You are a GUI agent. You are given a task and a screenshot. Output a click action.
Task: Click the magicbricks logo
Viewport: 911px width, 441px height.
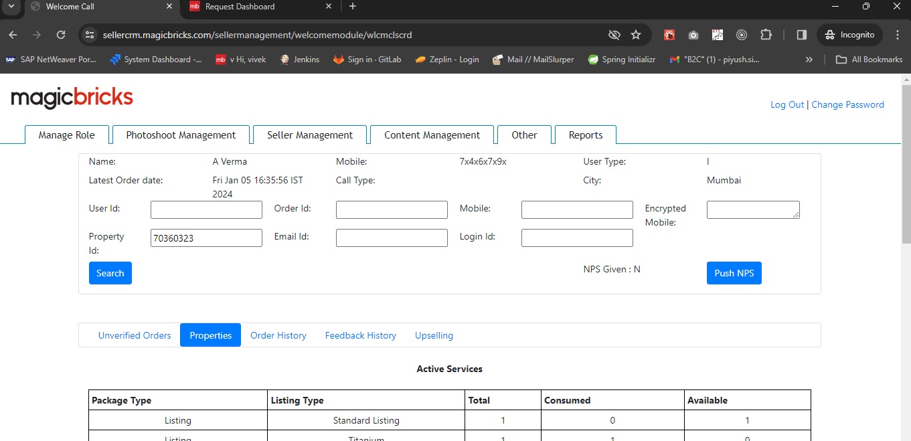pyautogui.click(x=72, y=98)
